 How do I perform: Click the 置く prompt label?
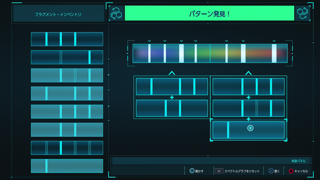(277, 171)
